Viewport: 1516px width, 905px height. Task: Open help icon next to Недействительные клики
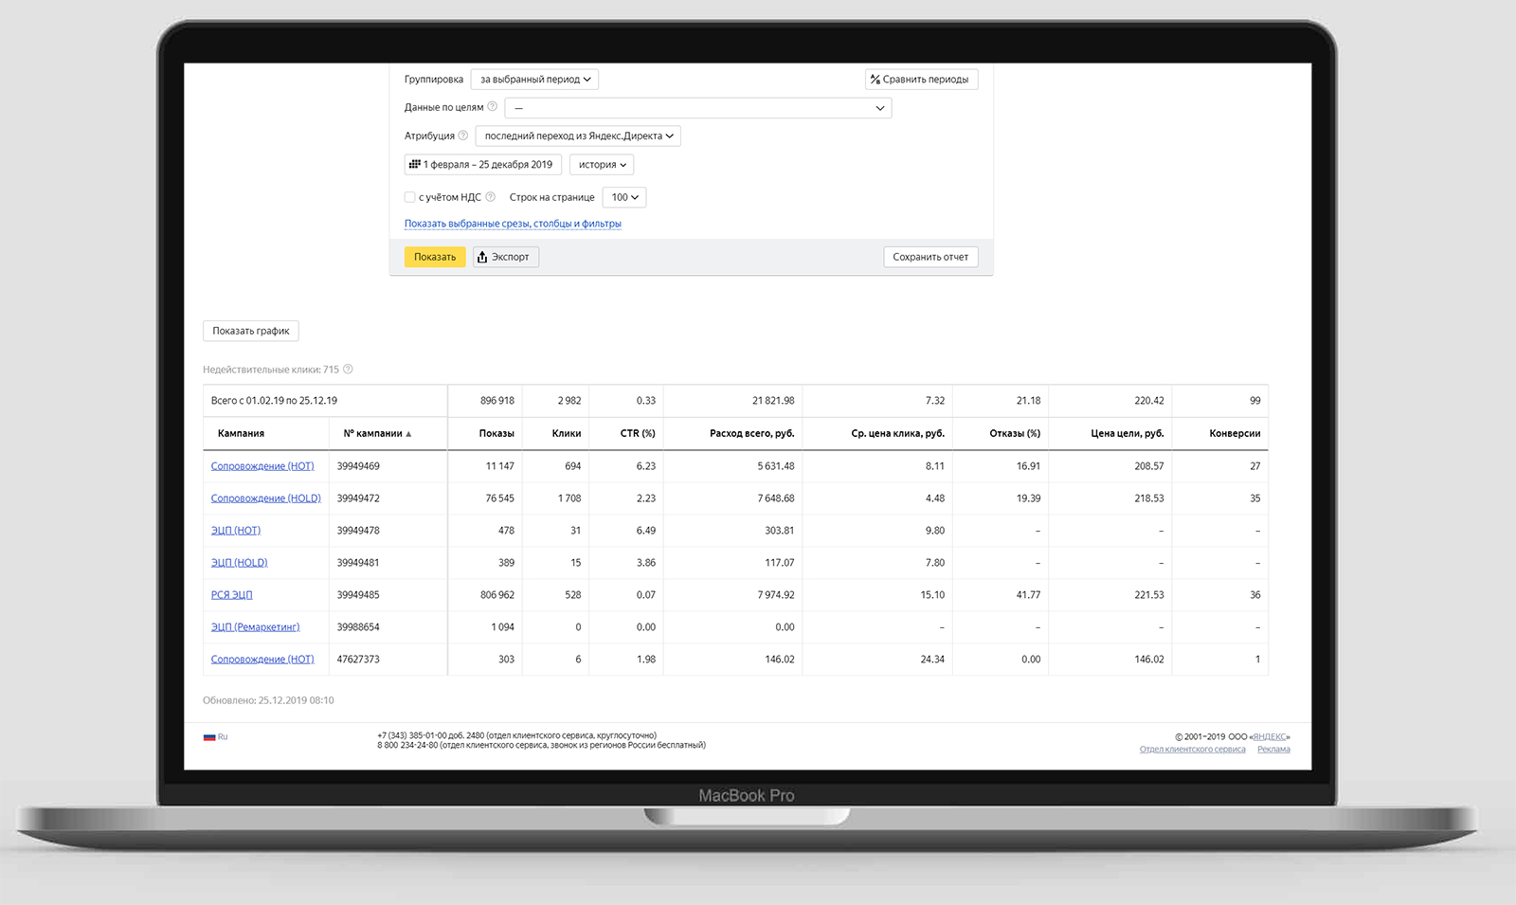coord(348,370)
